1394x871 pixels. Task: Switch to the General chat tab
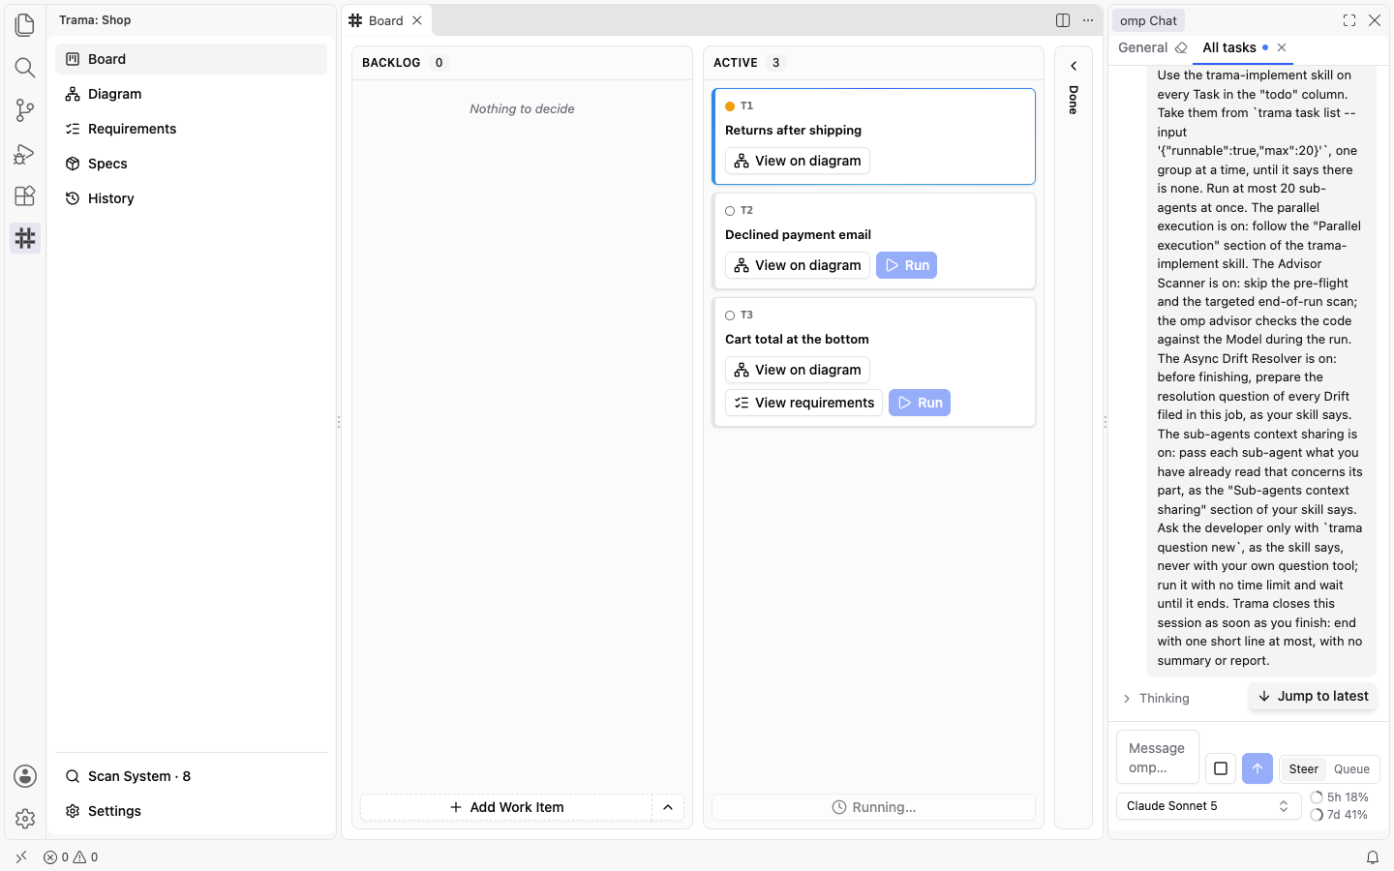click(x=1143, y=47)
